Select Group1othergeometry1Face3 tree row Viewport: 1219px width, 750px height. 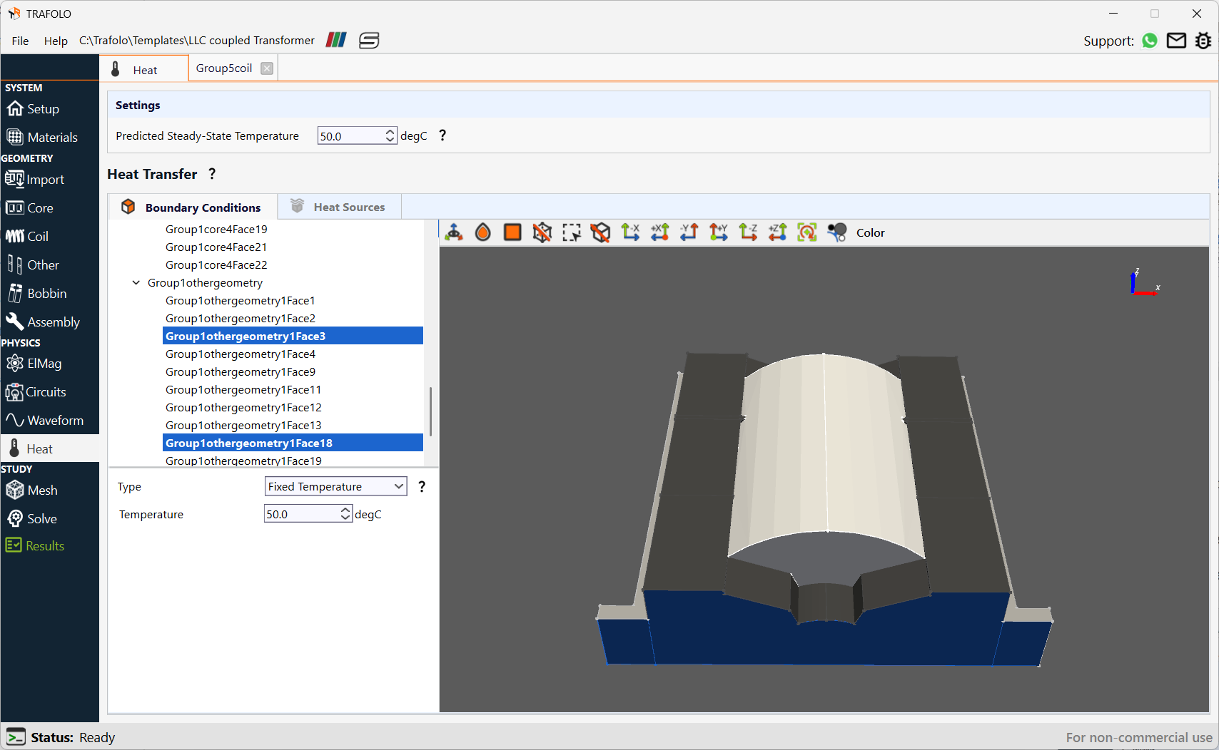[293, 336]
